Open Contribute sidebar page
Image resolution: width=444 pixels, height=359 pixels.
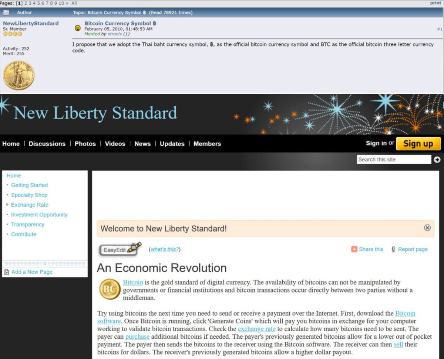[24, 235]
